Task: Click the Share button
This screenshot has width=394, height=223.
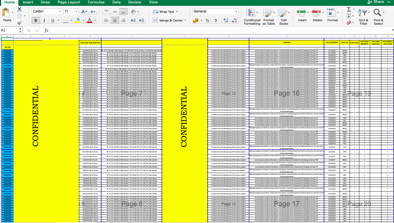Action: tap(376, 2)
